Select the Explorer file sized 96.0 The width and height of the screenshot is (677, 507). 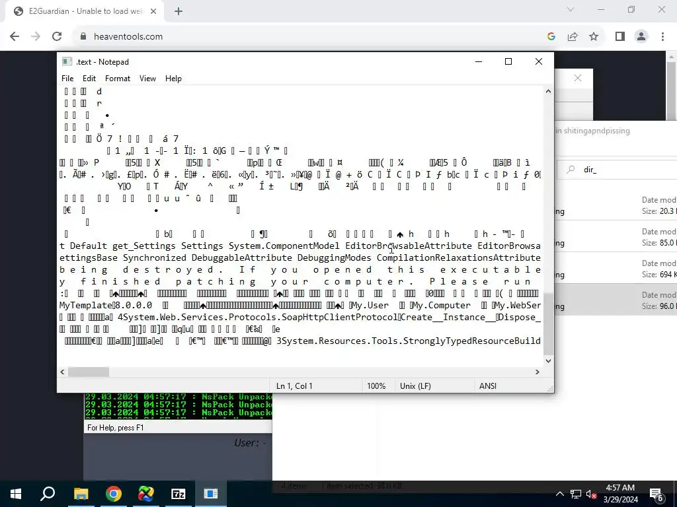click(x=616, y=300)
